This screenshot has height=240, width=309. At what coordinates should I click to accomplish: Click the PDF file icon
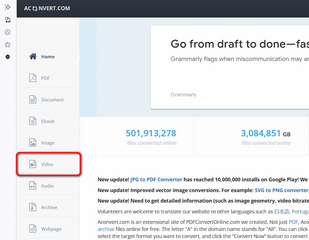(x=33, y=78)
